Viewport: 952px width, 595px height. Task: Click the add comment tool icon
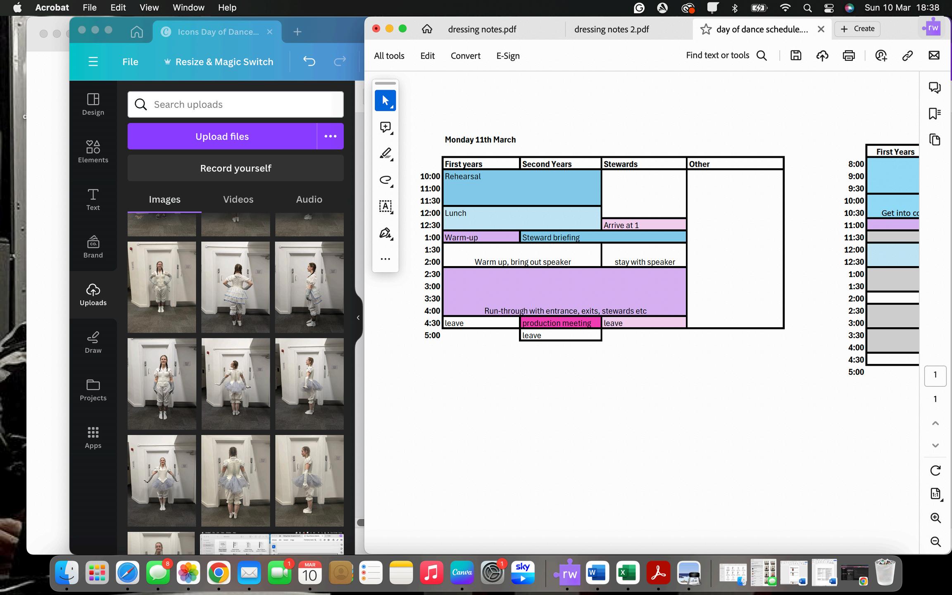(x=385, y=127)
